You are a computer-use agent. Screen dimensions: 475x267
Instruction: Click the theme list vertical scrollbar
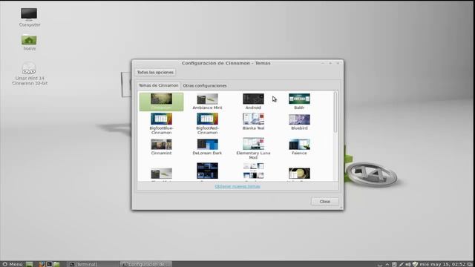pyautogui.click(x=335, y=112)
